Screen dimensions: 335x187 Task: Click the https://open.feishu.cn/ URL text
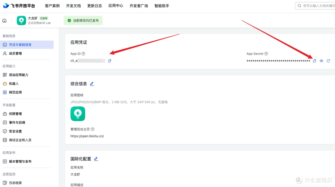87,136
